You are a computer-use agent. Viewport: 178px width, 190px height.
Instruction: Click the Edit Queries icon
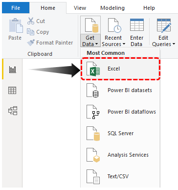(x=164, y=25)
